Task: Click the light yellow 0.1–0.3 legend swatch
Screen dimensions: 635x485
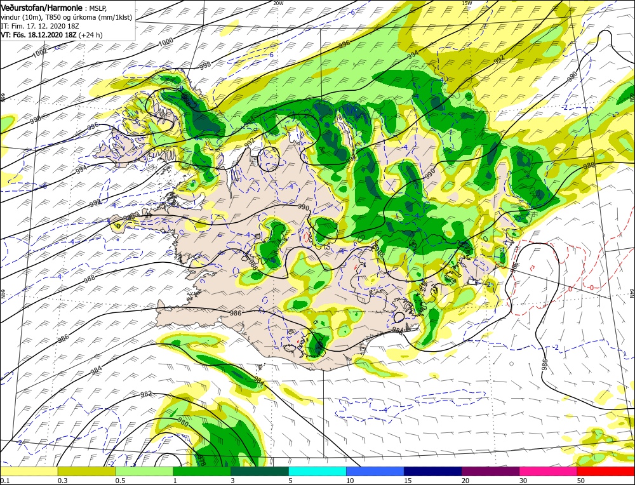Action: pos(29,471)
